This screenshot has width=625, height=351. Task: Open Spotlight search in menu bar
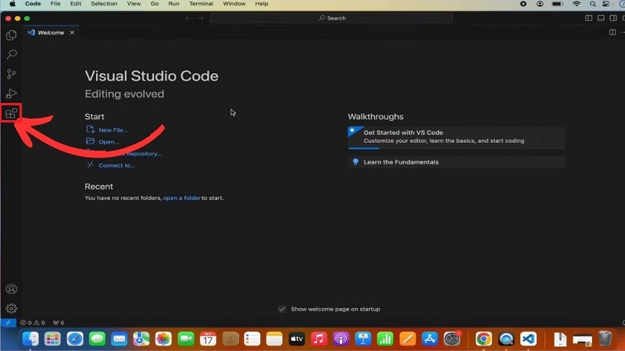[593, 4]
